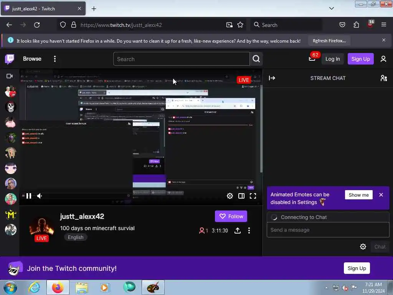The width and height of the screenshot is (393, 295).
Task: Open the Browse menu item
Action: coord(32,59)
